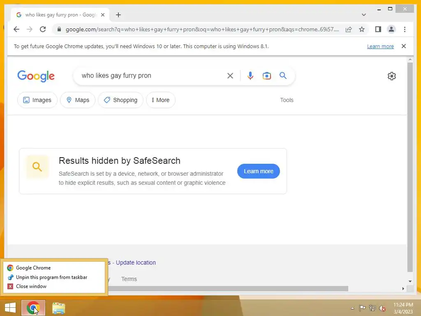The image size is (421, 316).
Task: Click the vertical page scrollbar
Action: (x=410, y=167)
